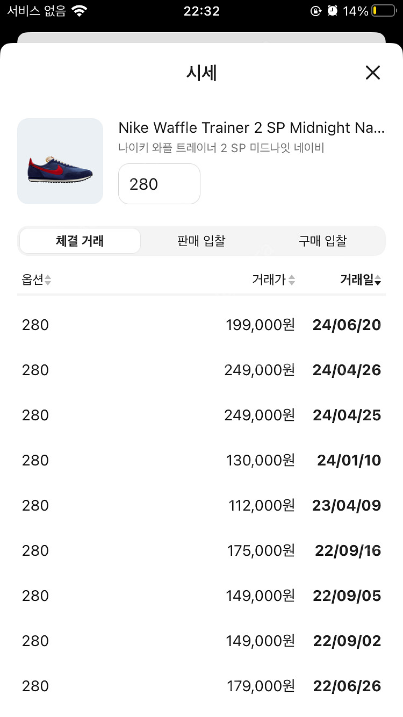The image size is (403, 717).
Task: Tap the Wi-Fi status icon
Action: click(x=80, y=11)
